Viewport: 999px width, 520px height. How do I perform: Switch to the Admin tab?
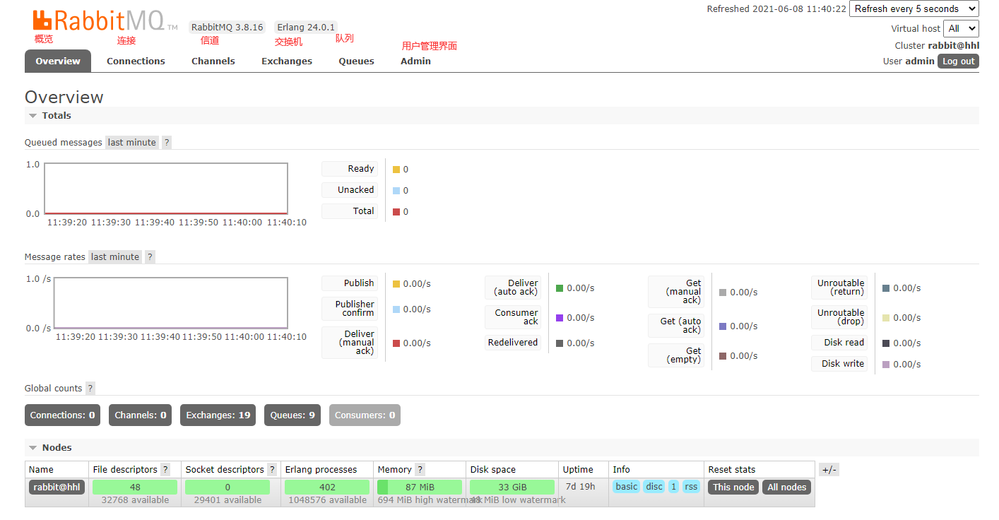[415, 61]
